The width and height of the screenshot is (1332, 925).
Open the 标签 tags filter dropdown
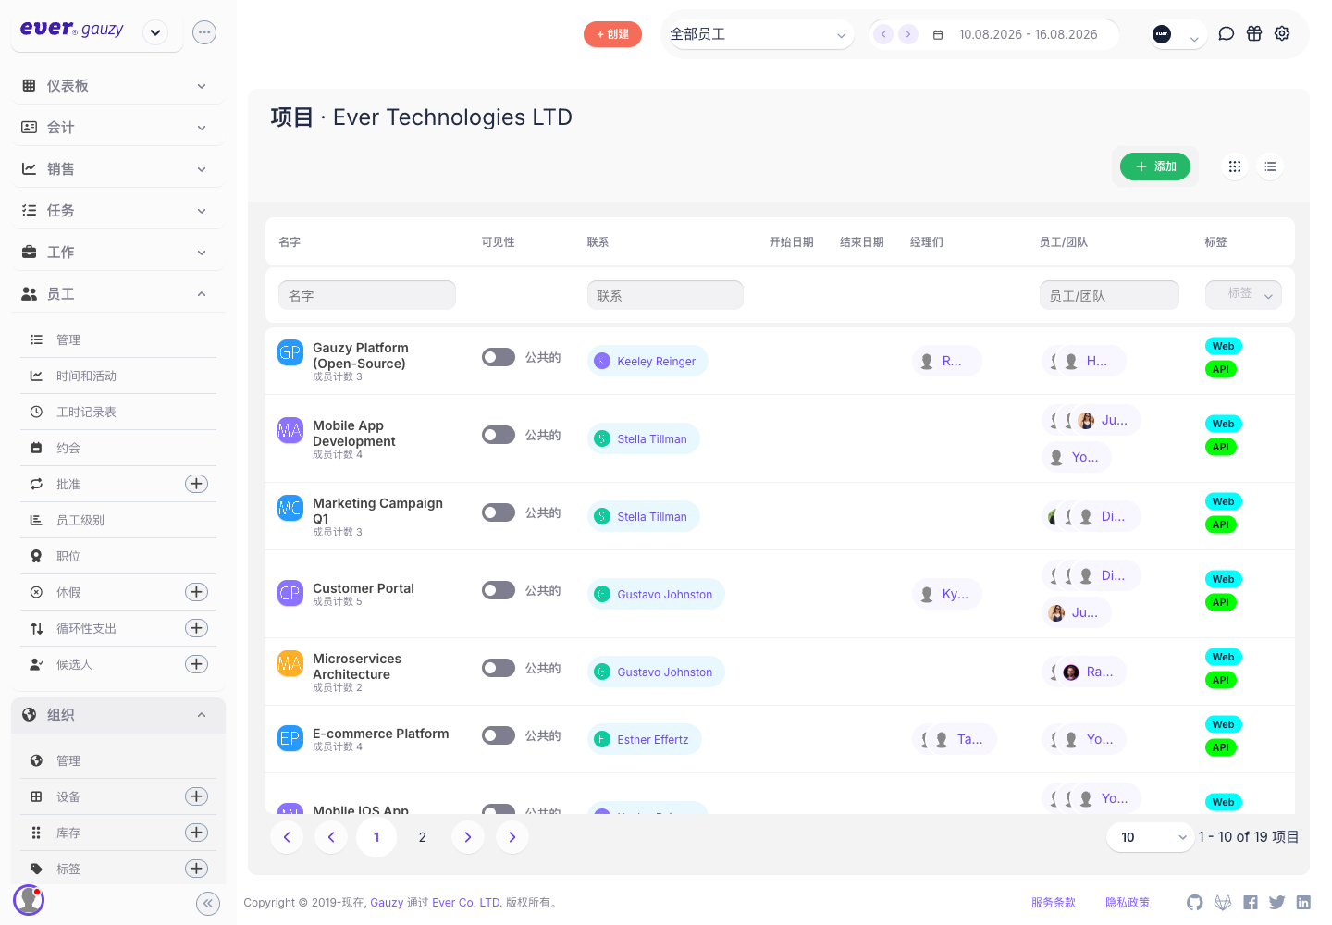click(x=1243, y=295)
